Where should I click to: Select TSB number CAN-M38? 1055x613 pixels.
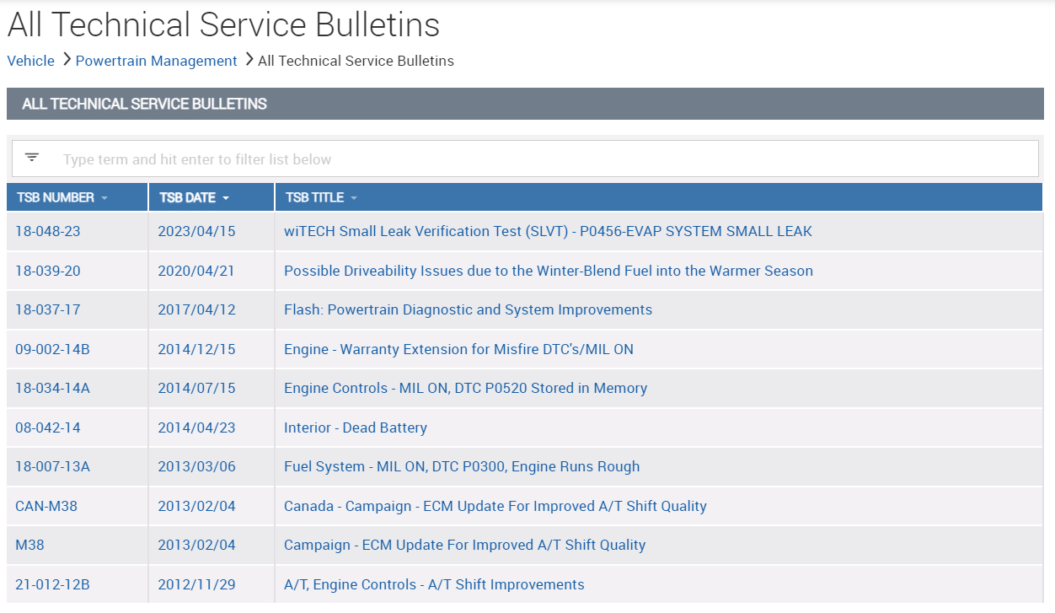(x=46, y=506)
